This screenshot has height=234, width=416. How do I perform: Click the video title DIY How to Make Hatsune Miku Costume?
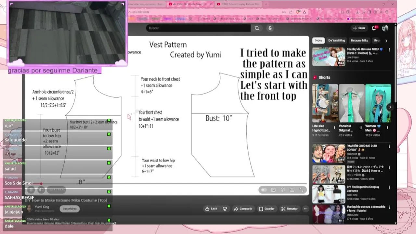point(66,200)
